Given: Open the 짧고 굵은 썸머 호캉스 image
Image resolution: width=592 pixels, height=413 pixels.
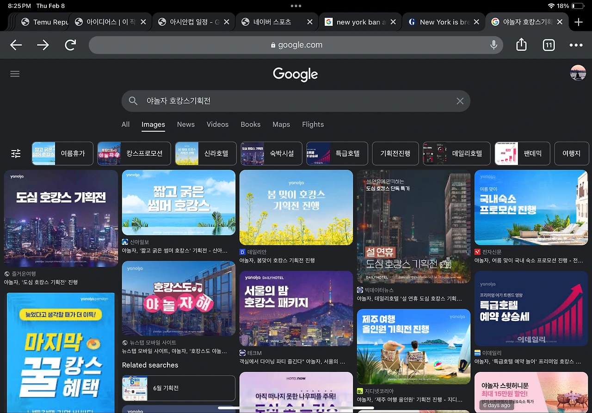Looking at the screenshot, I should pos(179,203).
